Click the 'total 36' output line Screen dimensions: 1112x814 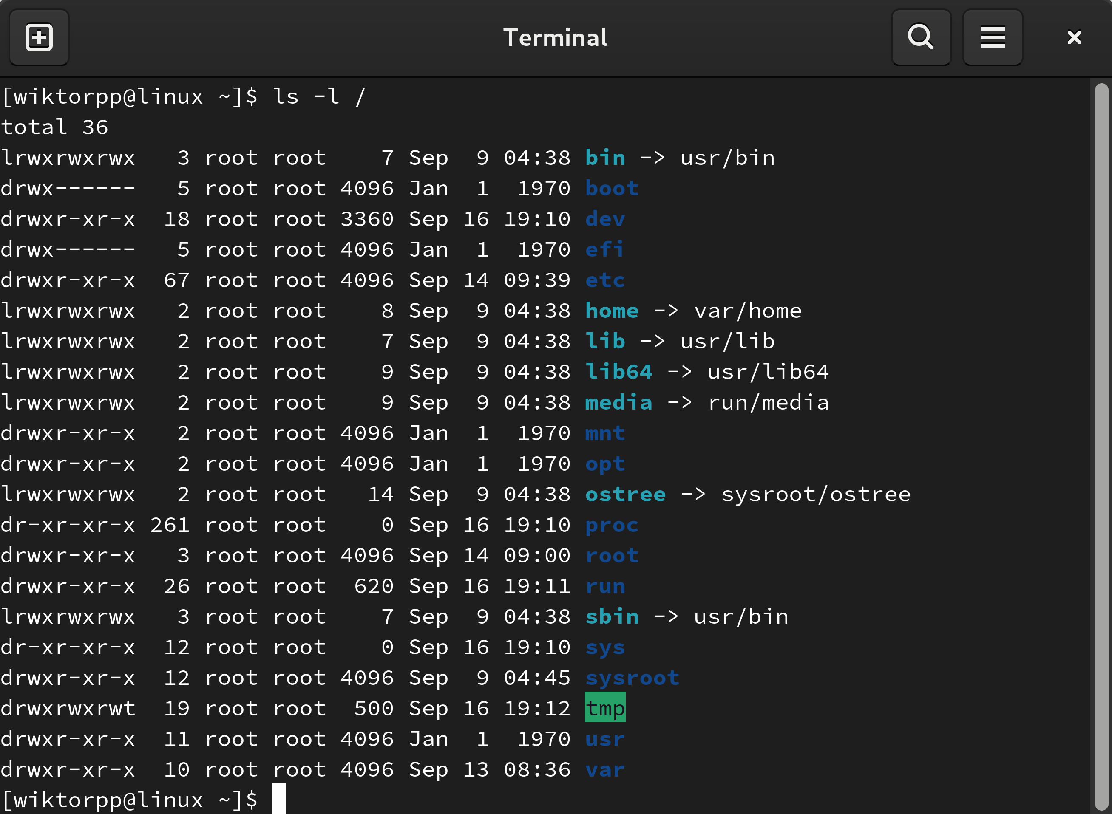(x=54, y=127)
